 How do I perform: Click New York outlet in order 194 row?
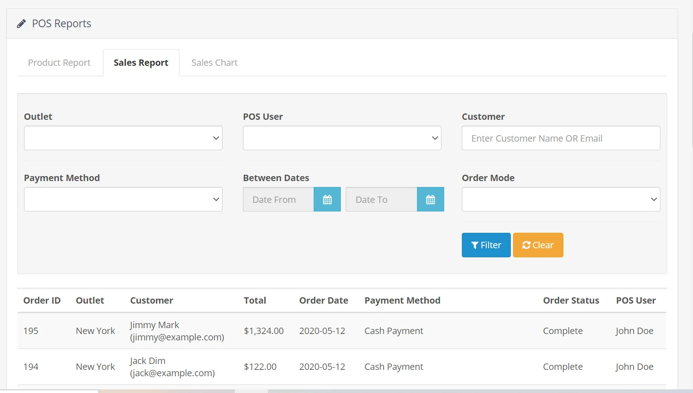(x=96, y=367)
